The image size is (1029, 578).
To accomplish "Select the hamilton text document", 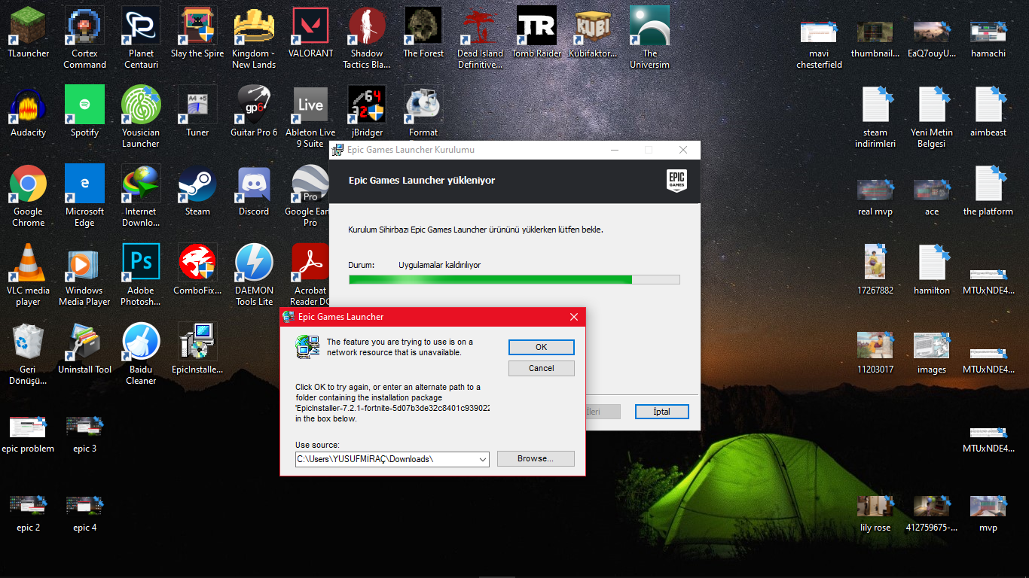I will [932, 263].
